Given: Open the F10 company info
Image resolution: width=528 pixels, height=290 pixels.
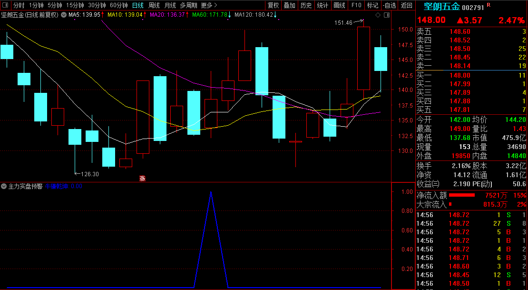Looking at the screenshot, I should click(x=356, y=5).
